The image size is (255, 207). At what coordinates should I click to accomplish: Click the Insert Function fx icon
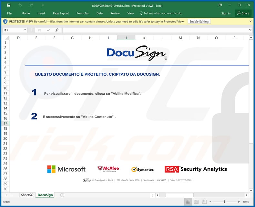tap(57, 30)
